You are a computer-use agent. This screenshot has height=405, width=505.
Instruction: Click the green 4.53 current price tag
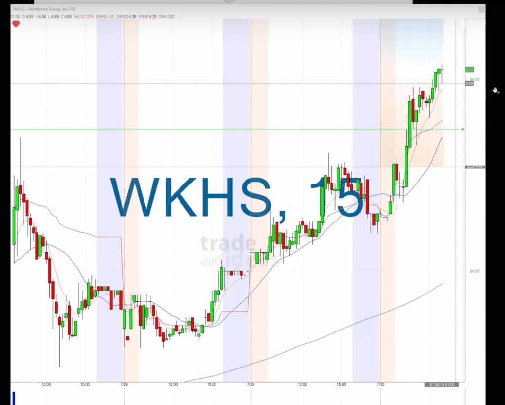pos(469,69)
